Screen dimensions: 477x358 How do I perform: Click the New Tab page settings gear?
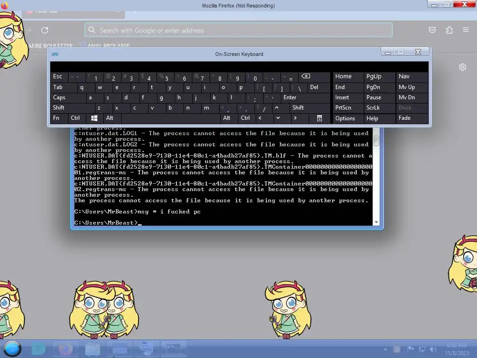point(463,67)
